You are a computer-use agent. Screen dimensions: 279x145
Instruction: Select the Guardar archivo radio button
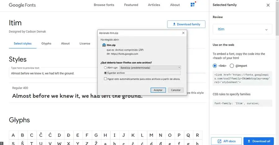105,73
